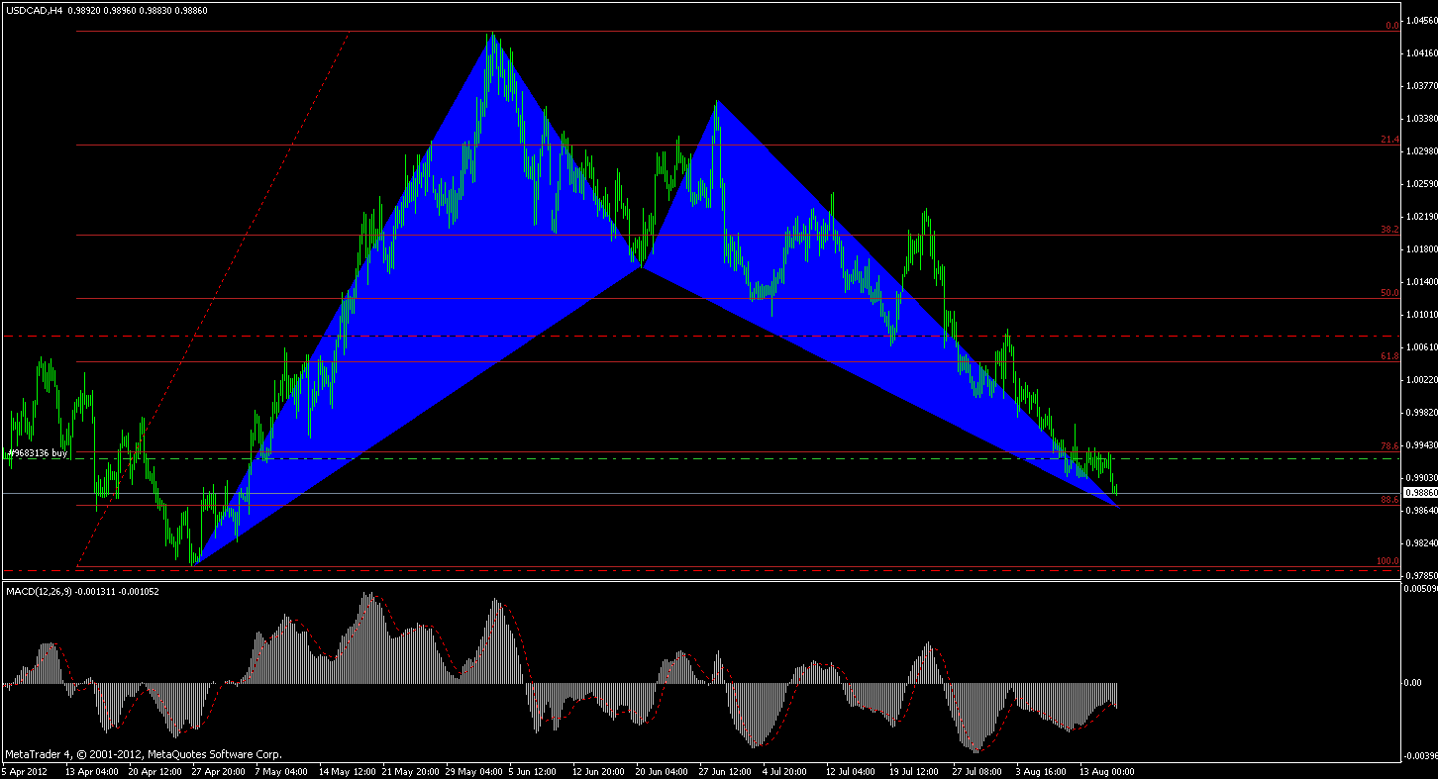Viewport: 1438px width, 779px height.
Task: Click the 5 Apr 2012 date label
Action: (25, 771)
